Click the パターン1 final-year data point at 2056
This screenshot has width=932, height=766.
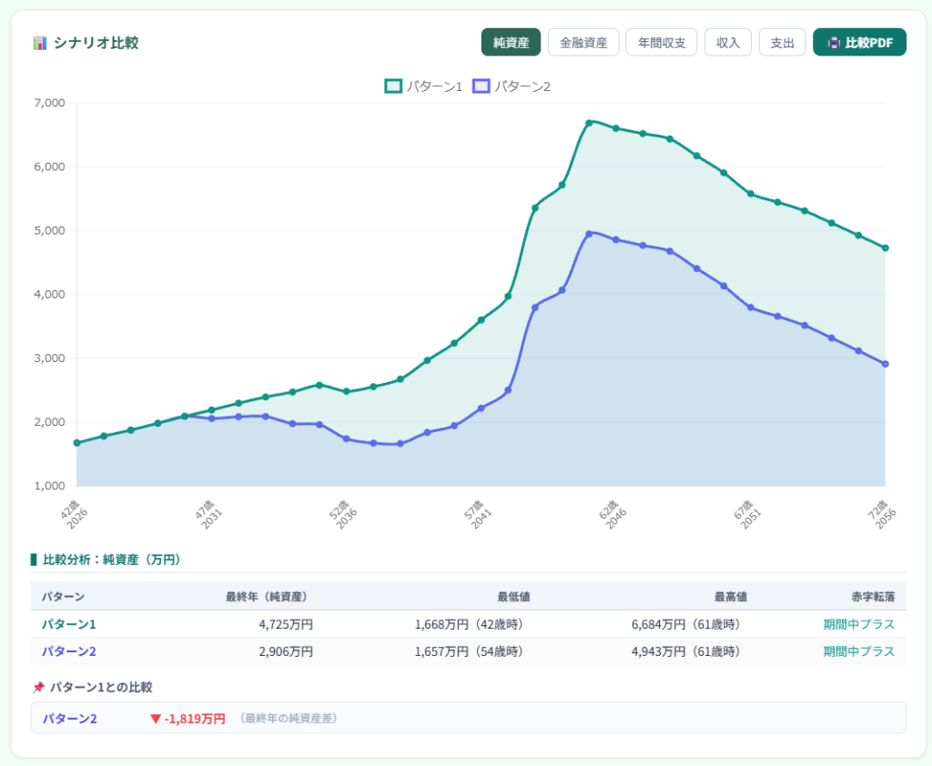(x=885, y=247)
